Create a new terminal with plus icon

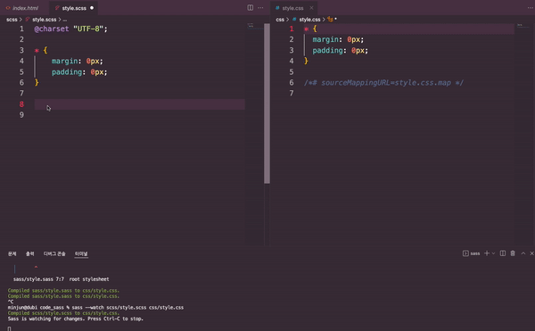pos(487,253)
